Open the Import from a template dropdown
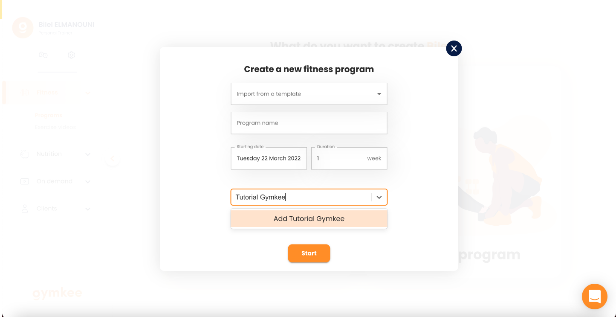The width and height of the screenshot is (616, 317). pyautogui.click(x=309, y=94)
